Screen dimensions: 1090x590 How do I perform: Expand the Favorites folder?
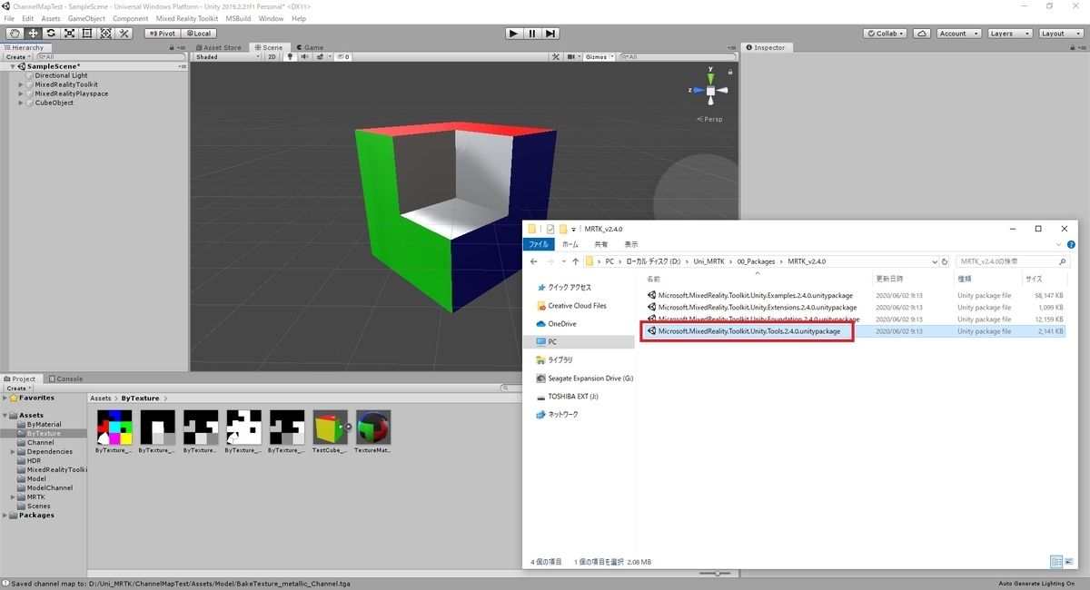[5, 398]
